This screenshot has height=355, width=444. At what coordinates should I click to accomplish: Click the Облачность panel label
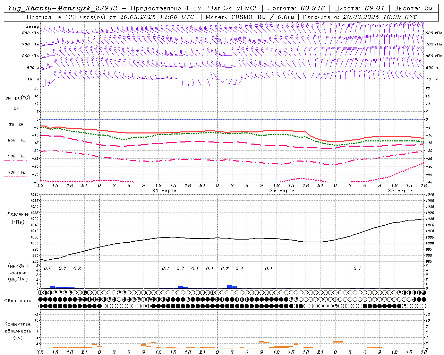pyautogui.click(x=18, y=301)
